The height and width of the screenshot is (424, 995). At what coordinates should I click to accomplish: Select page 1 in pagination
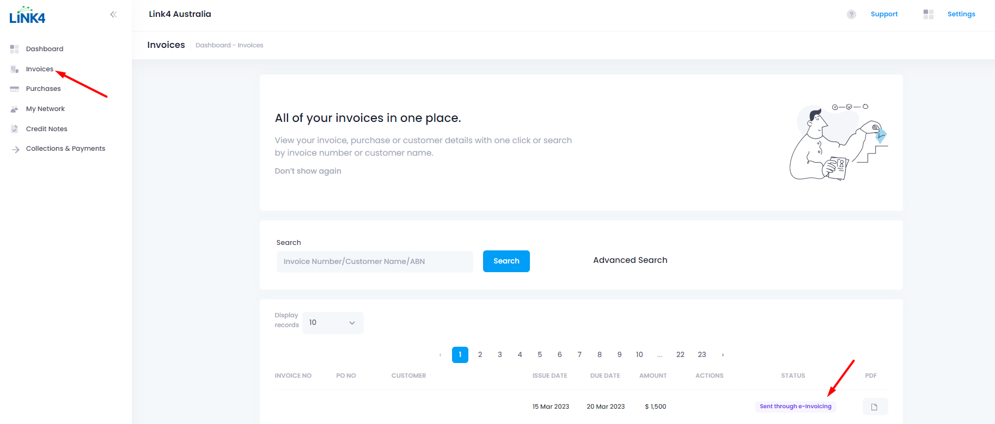coord(460,355)
